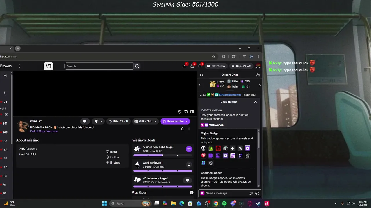Open Chrome extensions puzzle icon
The image size is (371, 208).
223,57
